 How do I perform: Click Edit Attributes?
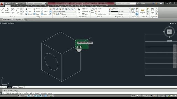101,14
